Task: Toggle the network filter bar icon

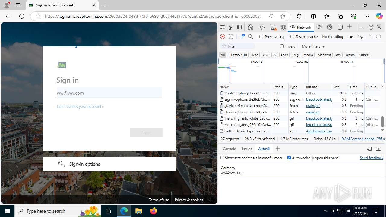Action: coord(242,36)
